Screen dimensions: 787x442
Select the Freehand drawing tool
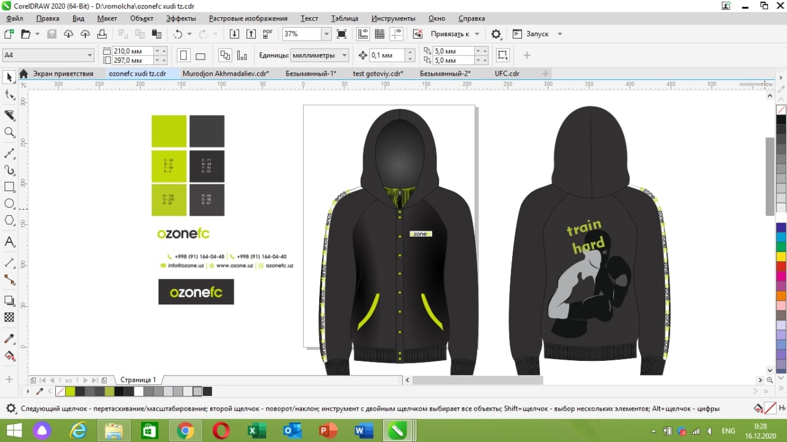pyautogui.click(x=9, y=152)
